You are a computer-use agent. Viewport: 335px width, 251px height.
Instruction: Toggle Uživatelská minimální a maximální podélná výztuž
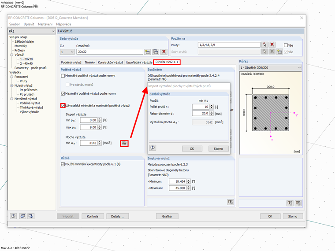[x=63, y=105]
